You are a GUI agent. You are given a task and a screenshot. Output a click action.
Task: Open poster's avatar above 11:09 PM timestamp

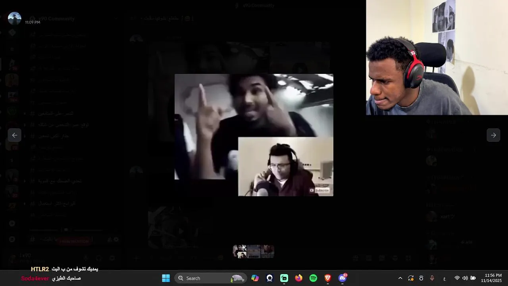(x=15, y=18)
